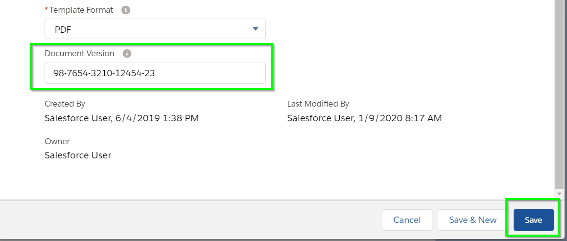Click the Document Version info icon
This screenshot has width=567, height=241.
[127, 53]
